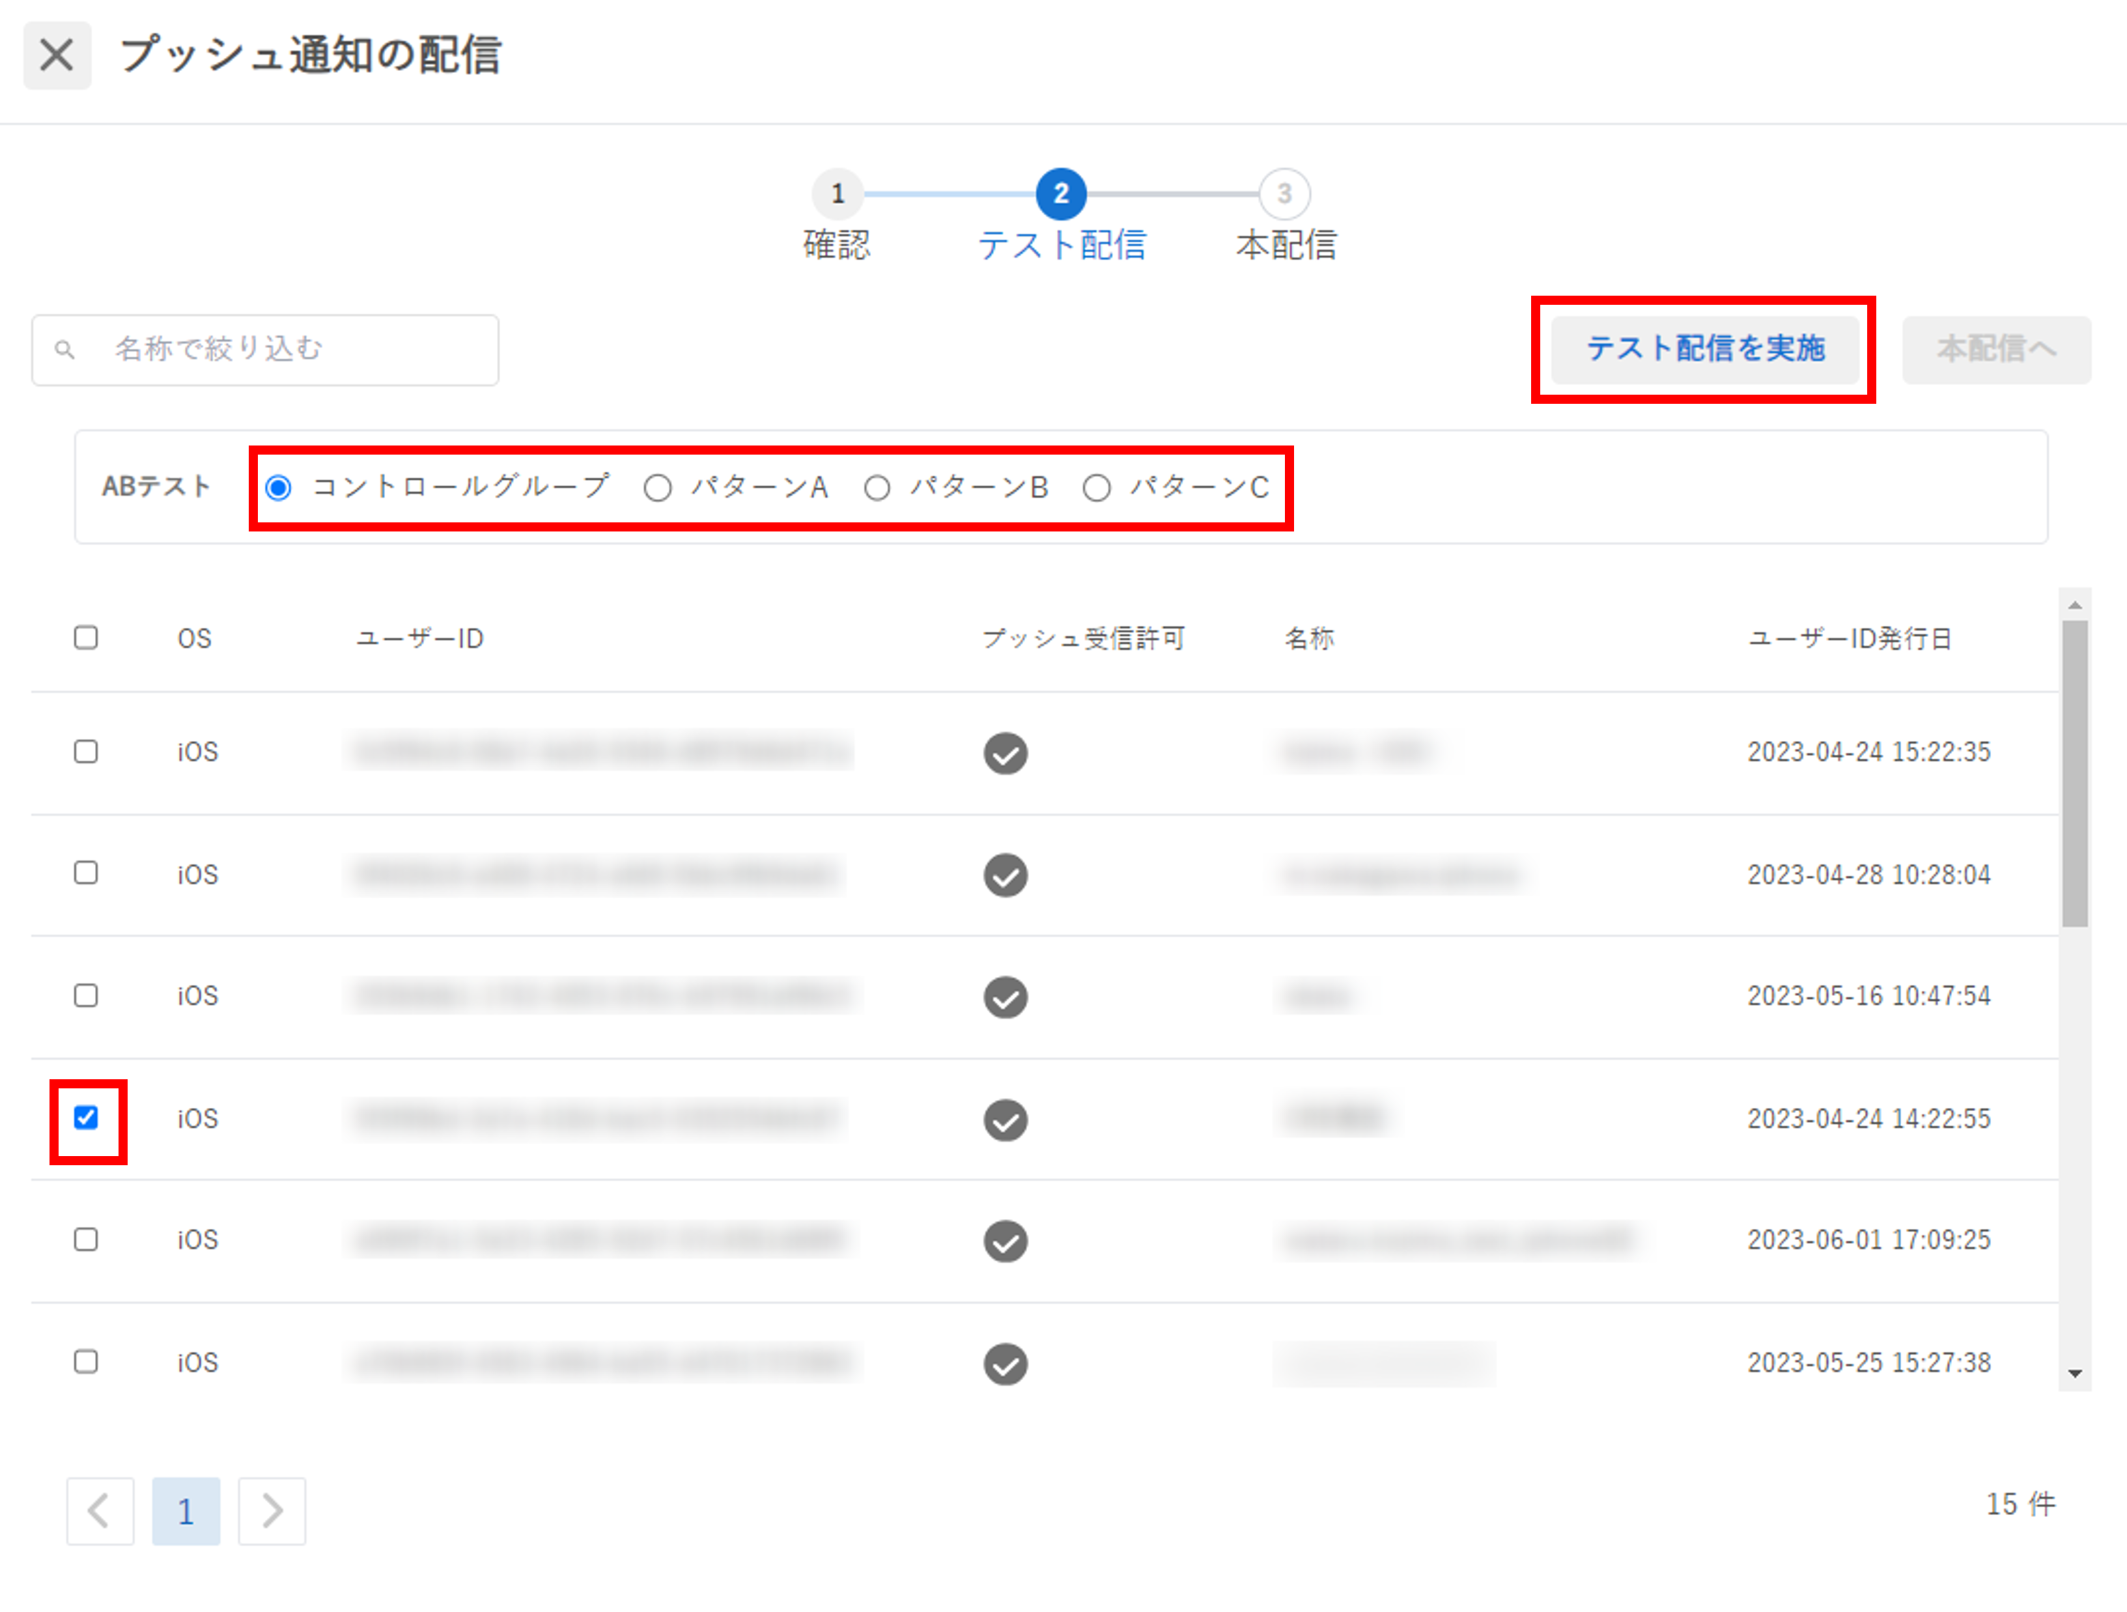Click push-permission check icon for 2023-04-28 10:28:04 row

(1005, 875)
